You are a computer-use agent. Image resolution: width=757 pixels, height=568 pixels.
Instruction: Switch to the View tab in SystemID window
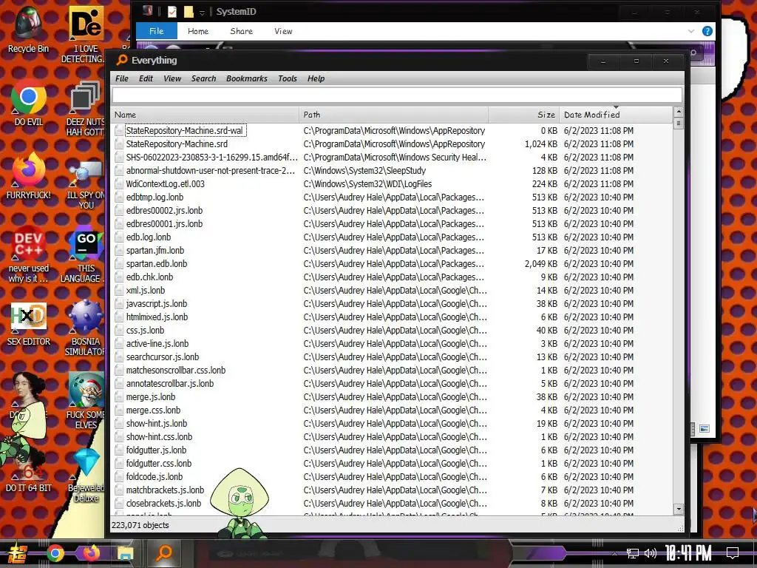click(283, 31)
